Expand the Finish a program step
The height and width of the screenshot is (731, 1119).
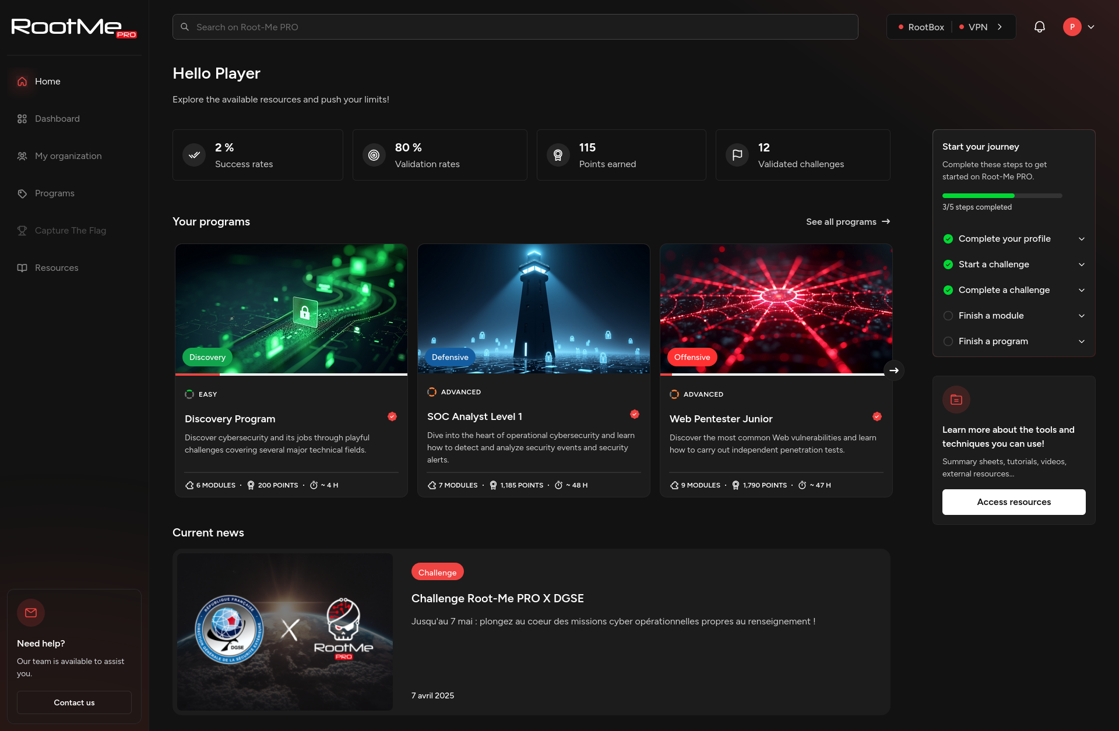[x=1082, y=341]
